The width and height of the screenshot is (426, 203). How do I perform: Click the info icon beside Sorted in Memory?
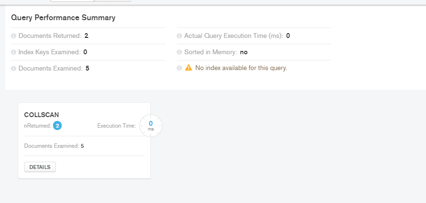tap(179, 52)
